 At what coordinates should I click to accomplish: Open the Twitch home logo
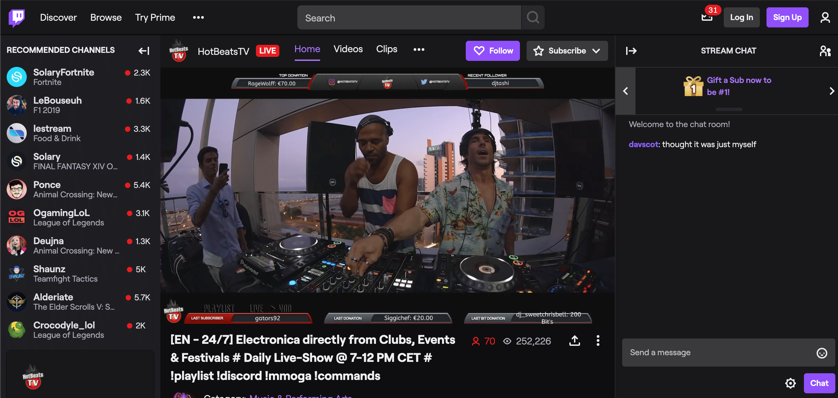[x=17, y=18]
